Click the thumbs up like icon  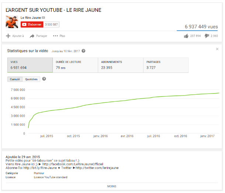[186, 36]
